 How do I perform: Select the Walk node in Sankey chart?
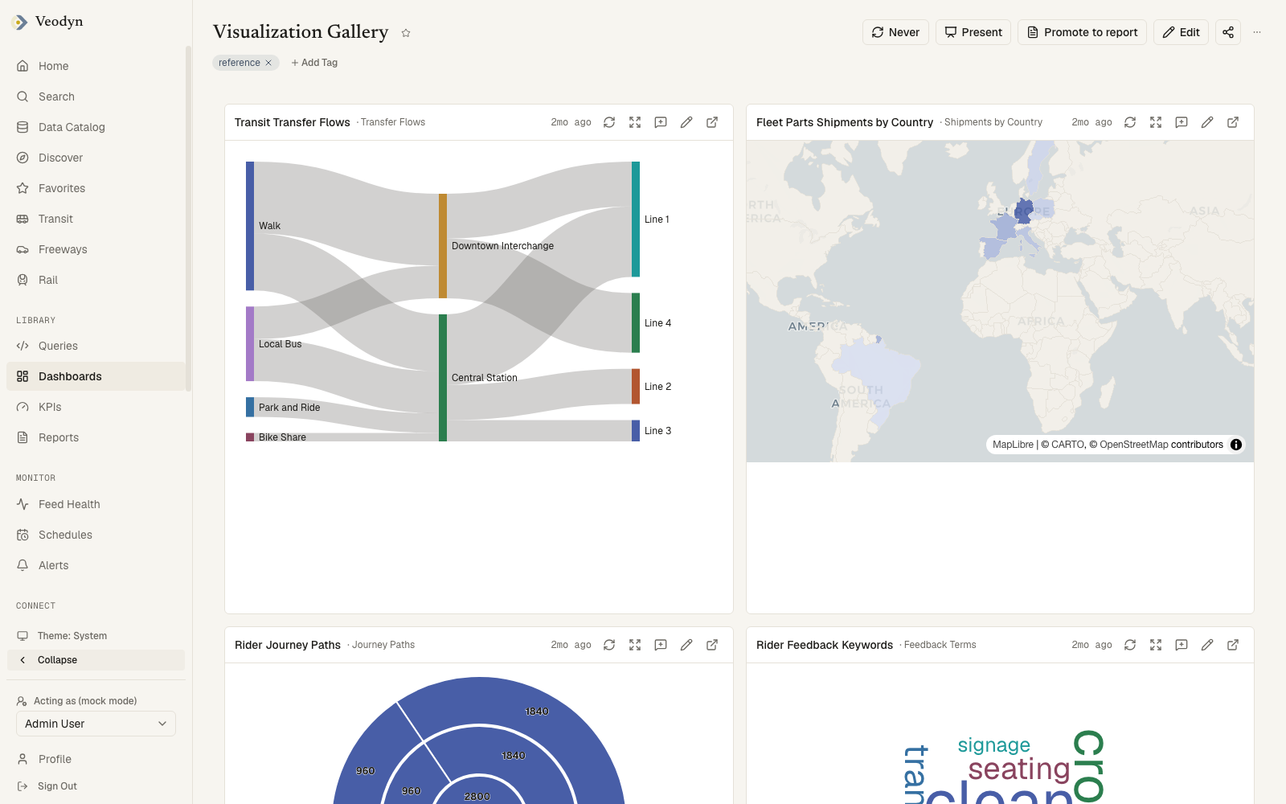click(250, 226)
